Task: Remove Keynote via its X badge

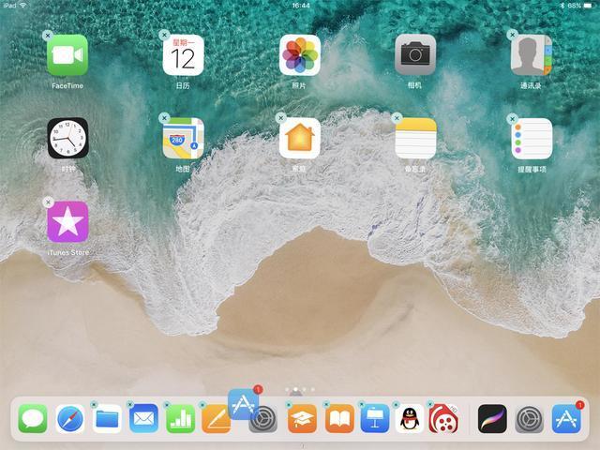Action: [361, 404]
